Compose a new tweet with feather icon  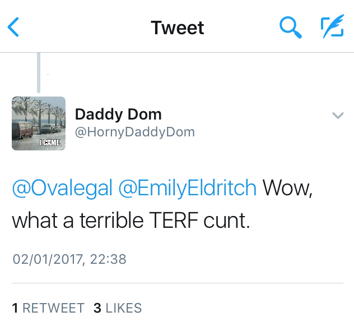click(x=332, y=27)
